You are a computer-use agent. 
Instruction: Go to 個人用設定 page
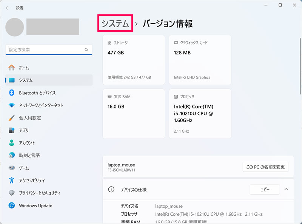(49, 118)
